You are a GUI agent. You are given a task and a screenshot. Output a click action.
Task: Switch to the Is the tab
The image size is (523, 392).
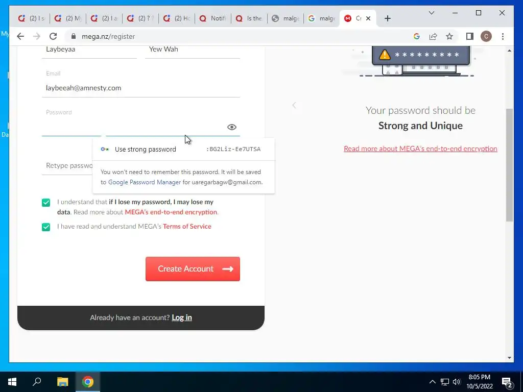coord(249,18)
